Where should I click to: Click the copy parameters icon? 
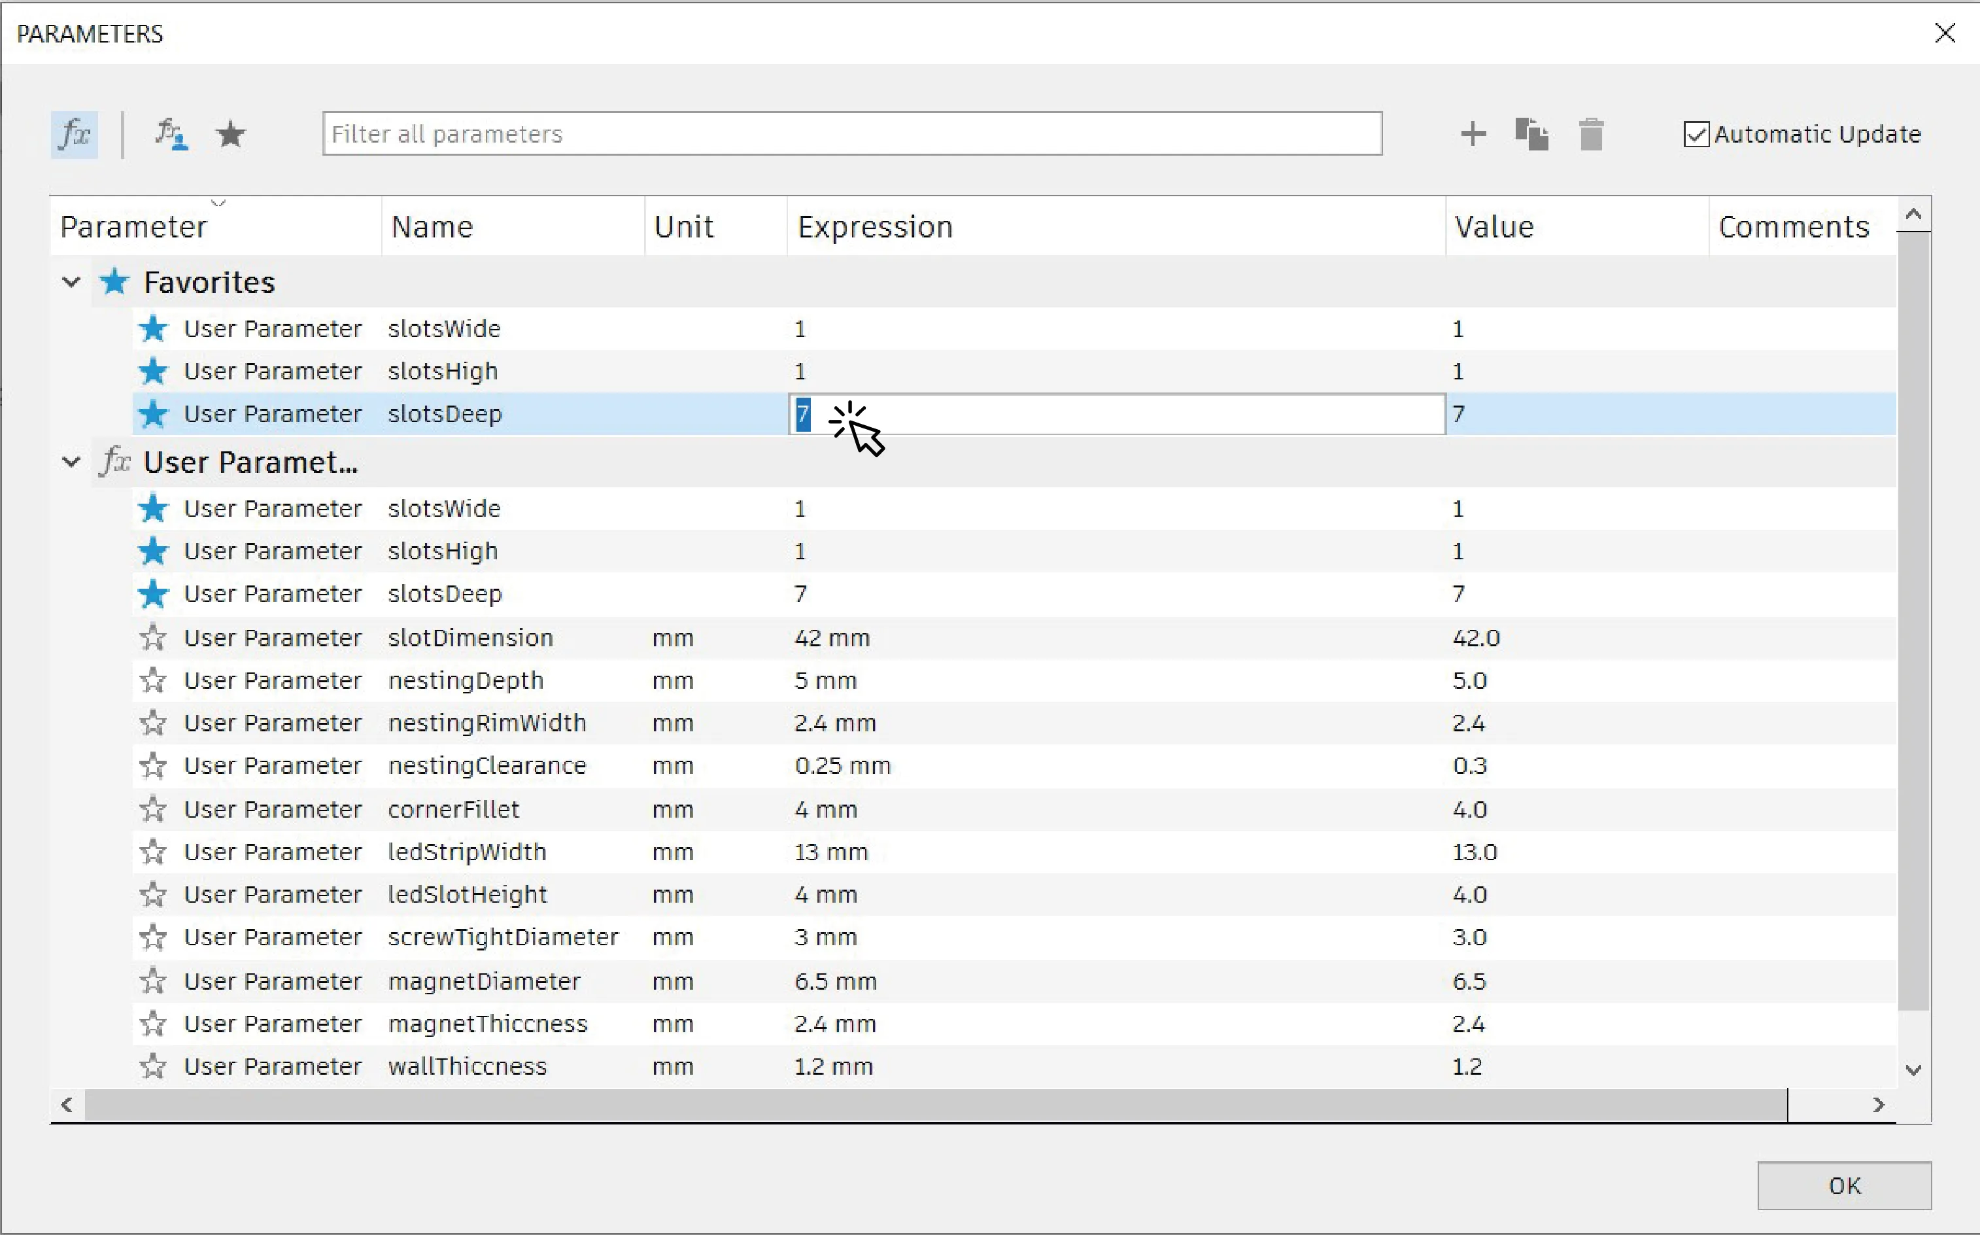(x=1531, y=134)
